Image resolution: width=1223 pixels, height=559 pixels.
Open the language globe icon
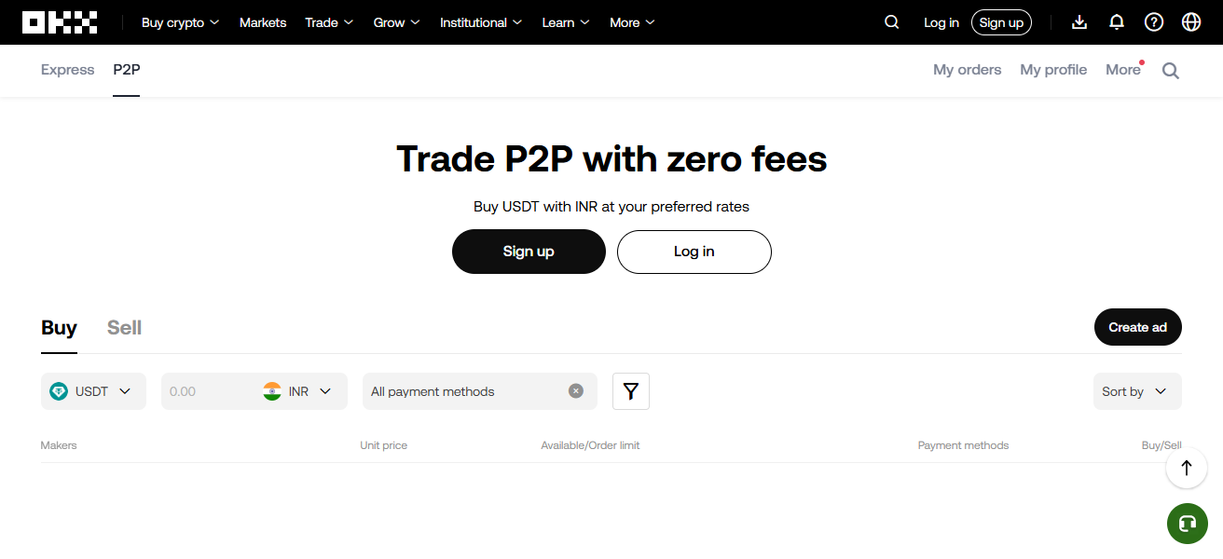pyautogui.click(x=1191, y=21)
